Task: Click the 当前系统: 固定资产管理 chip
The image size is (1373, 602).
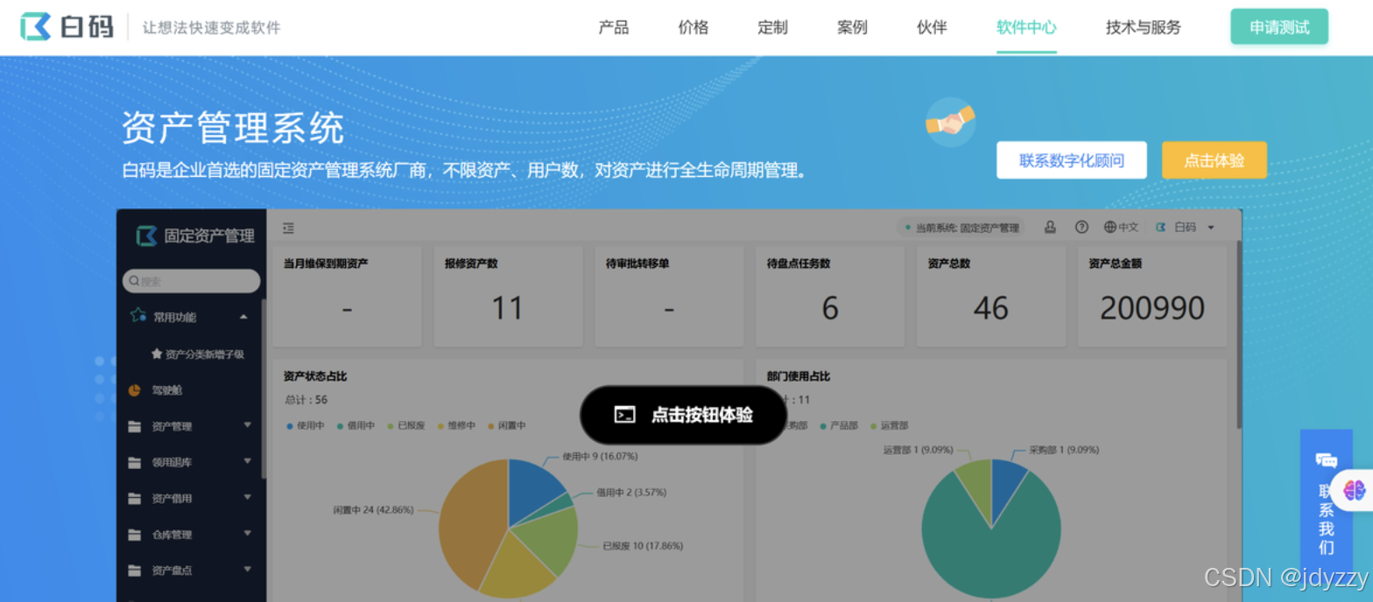Action: pos(962,227)
